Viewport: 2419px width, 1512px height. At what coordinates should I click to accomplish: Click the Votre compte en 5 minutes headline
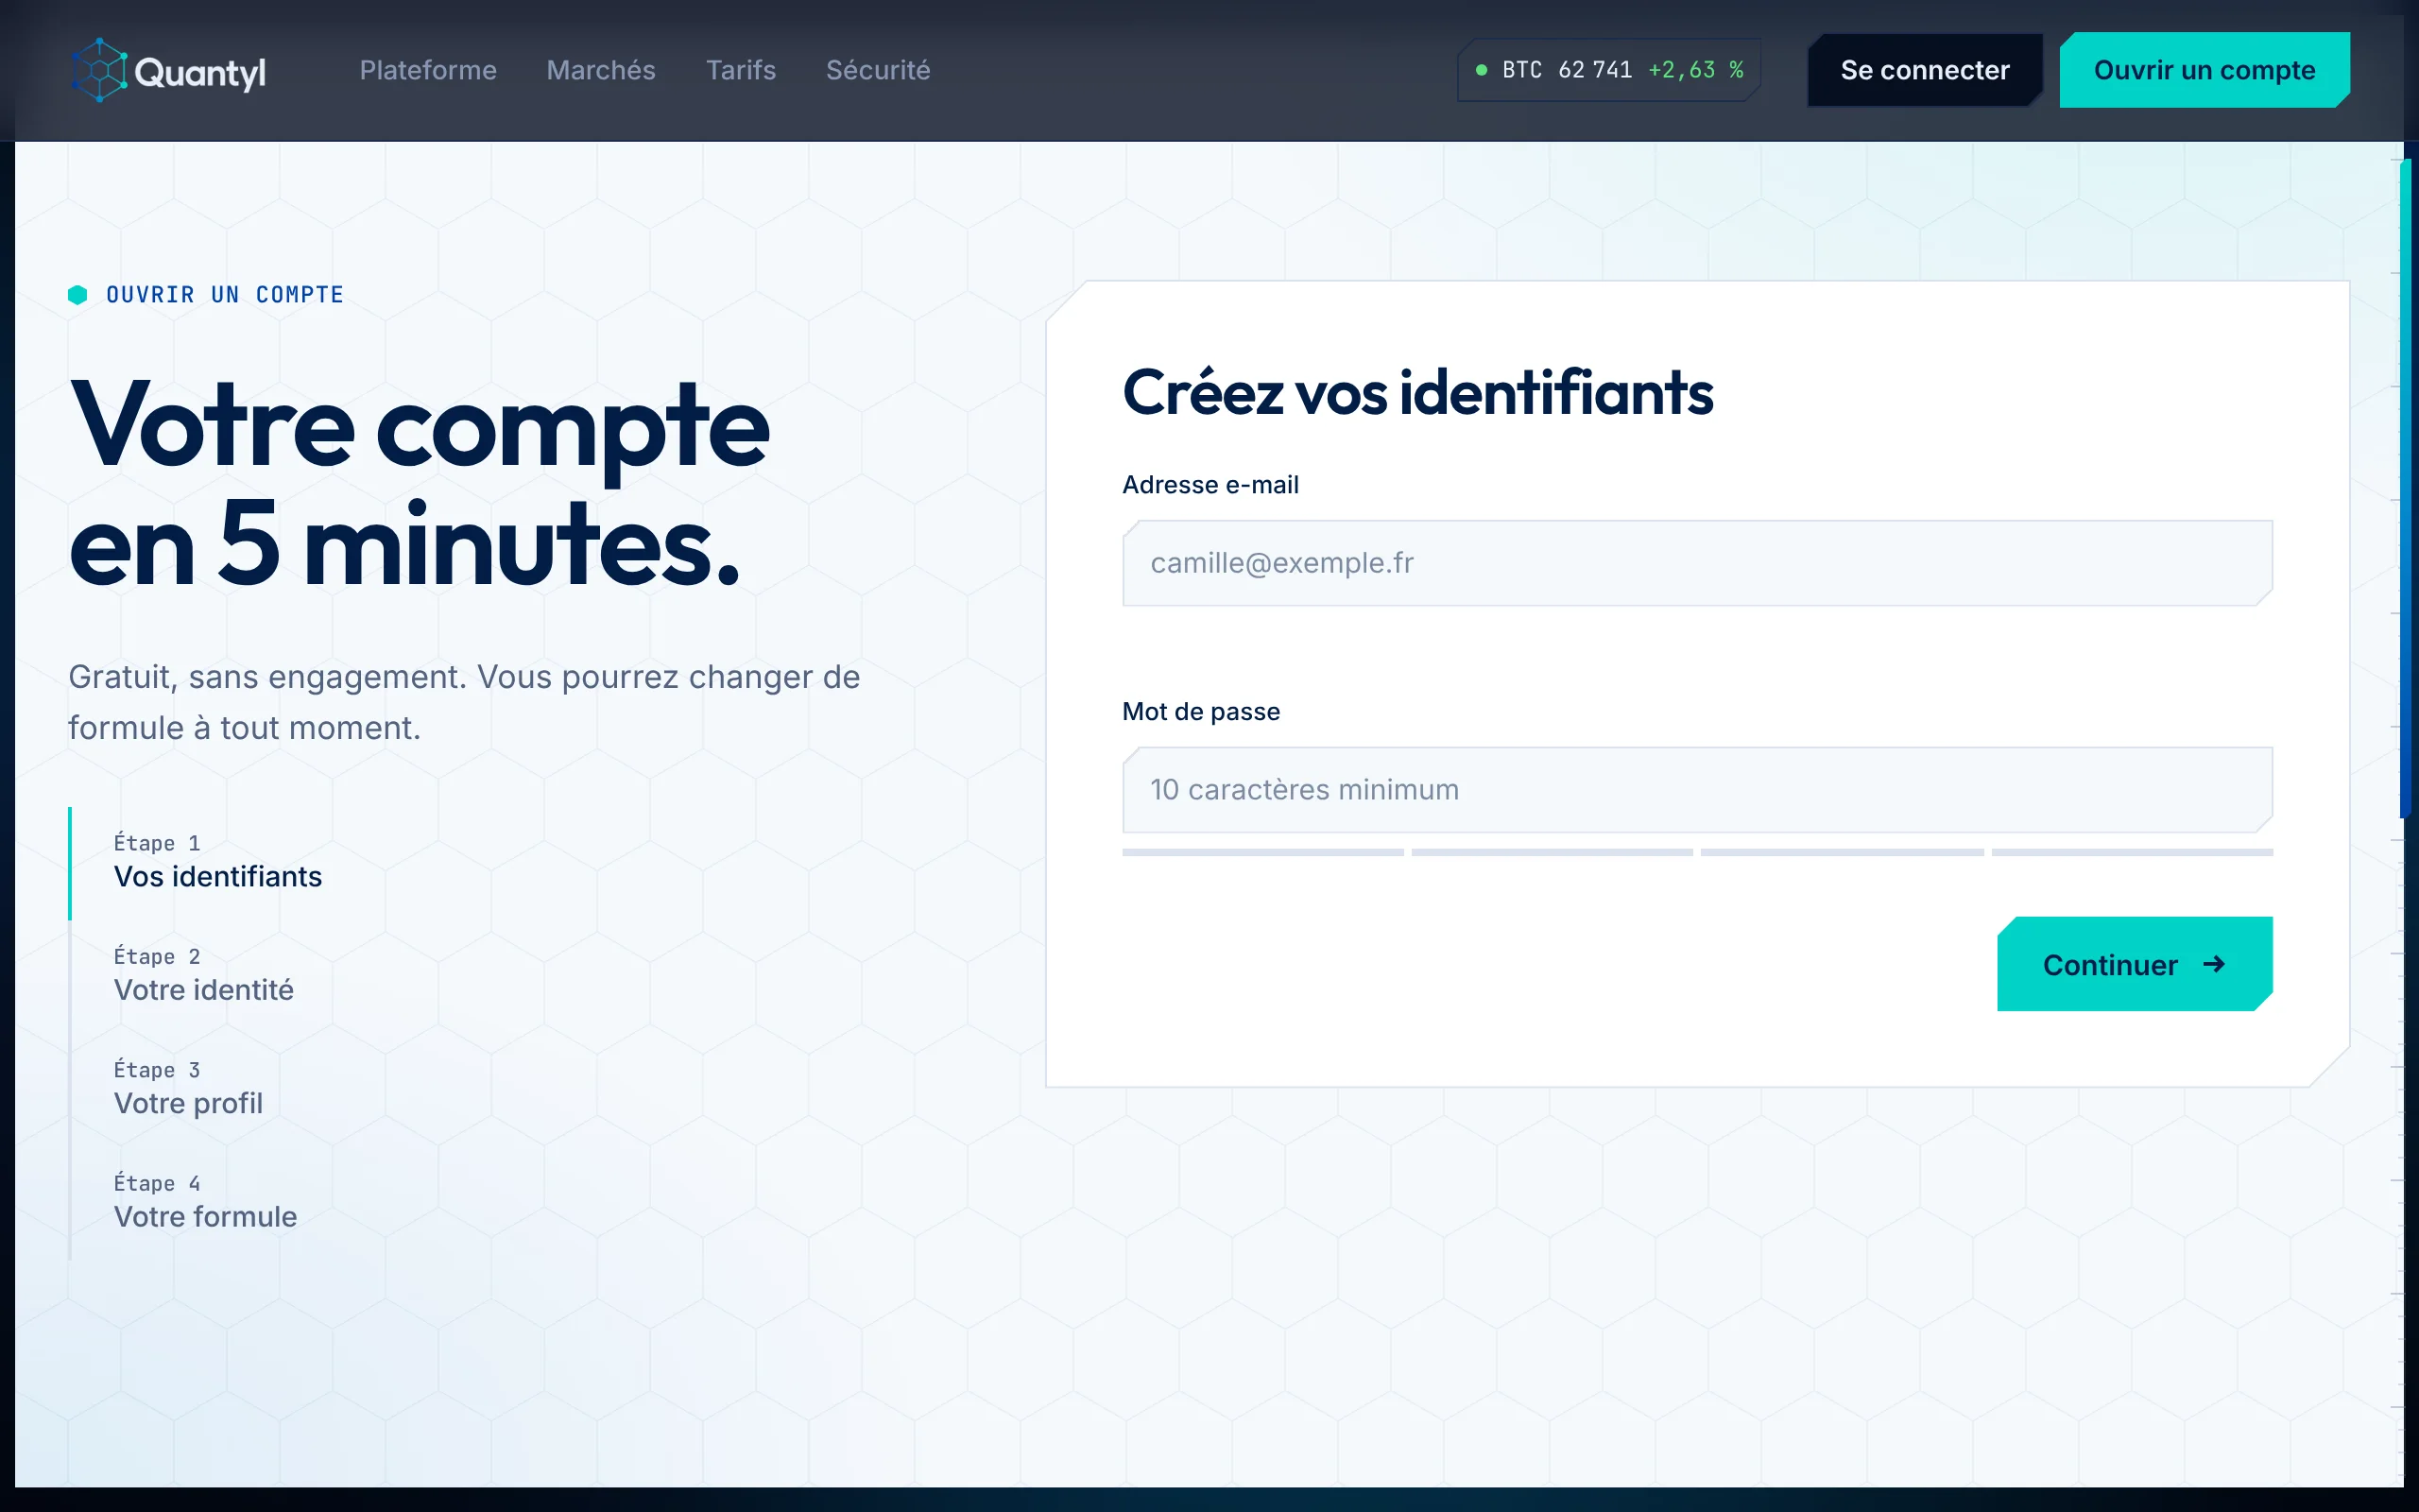[x=419, y=484]
